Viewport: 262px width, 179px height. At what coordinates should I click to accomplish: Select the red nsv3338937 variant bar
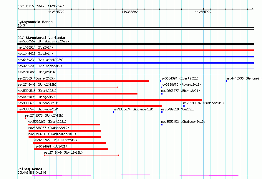pyautogui.click(x=65, y=131)
